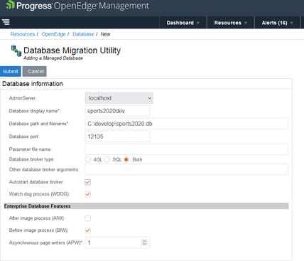Click the Database Information section title
The width and height of the screenshot is (304, 261).
coord(33,84)
